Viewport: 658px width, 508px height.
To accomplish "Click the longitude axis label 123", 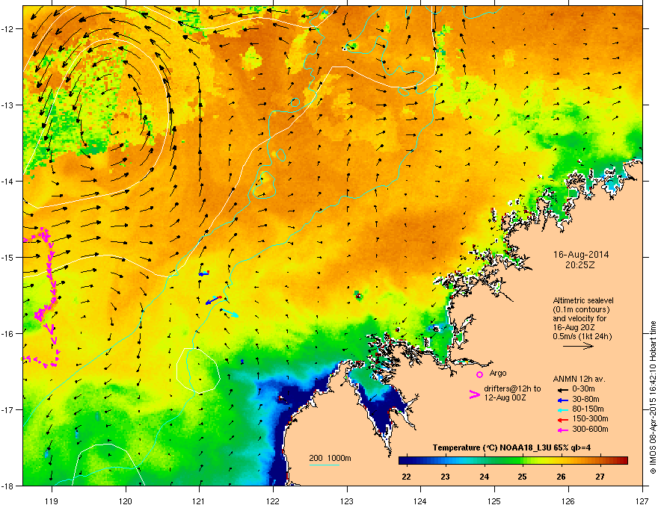I will pyautogui.click(x=347, y=501).
